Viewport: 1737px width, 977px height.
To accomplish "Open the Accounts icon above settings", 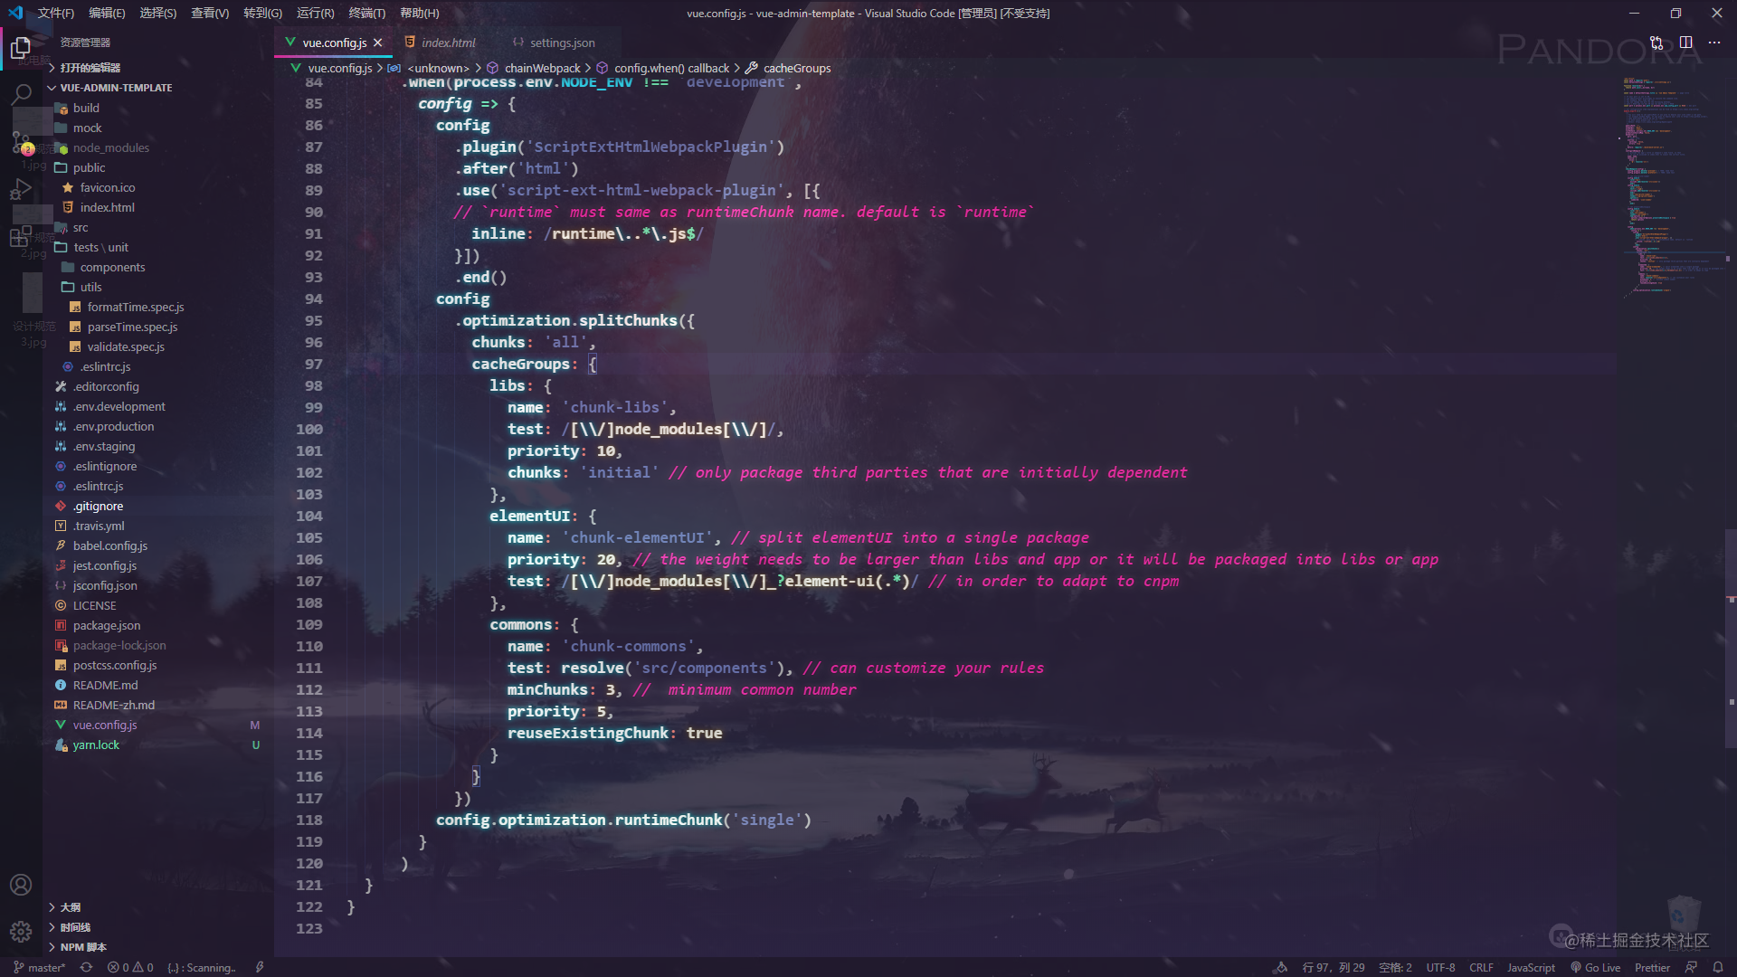I will click(x=21, y=885).
